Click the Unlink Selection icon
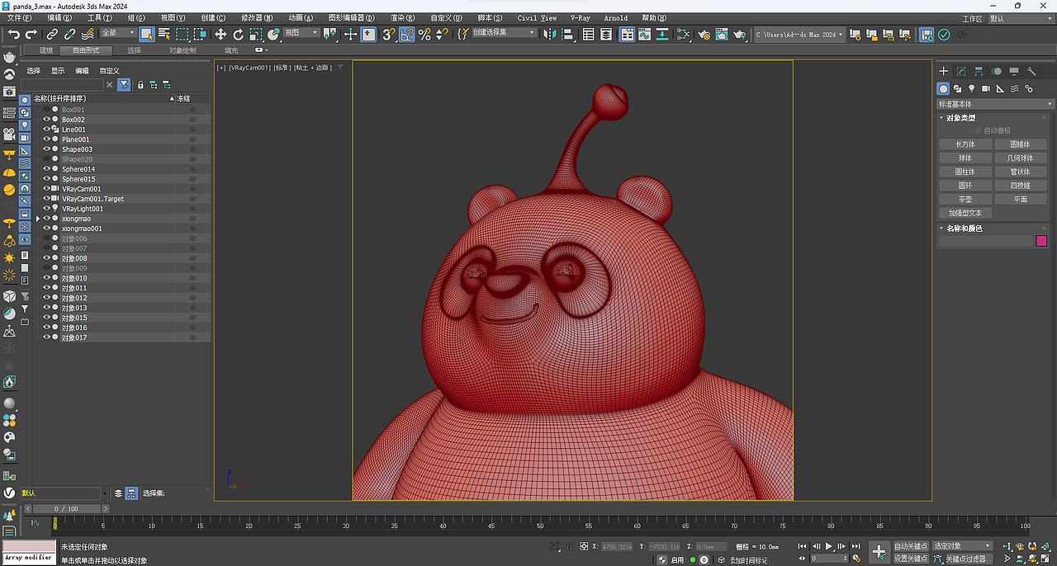1057x566 pixels. (69, 34)
